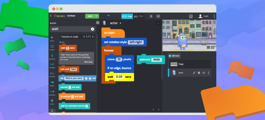
Task: Switch to Stage tab
Action: [139, 16]
